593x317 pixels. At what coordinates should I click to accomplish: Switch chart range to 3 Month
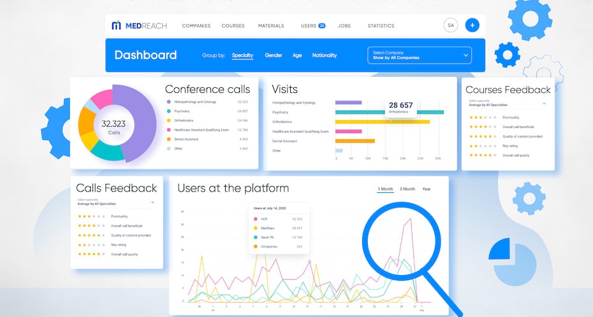tap(407, 189)
